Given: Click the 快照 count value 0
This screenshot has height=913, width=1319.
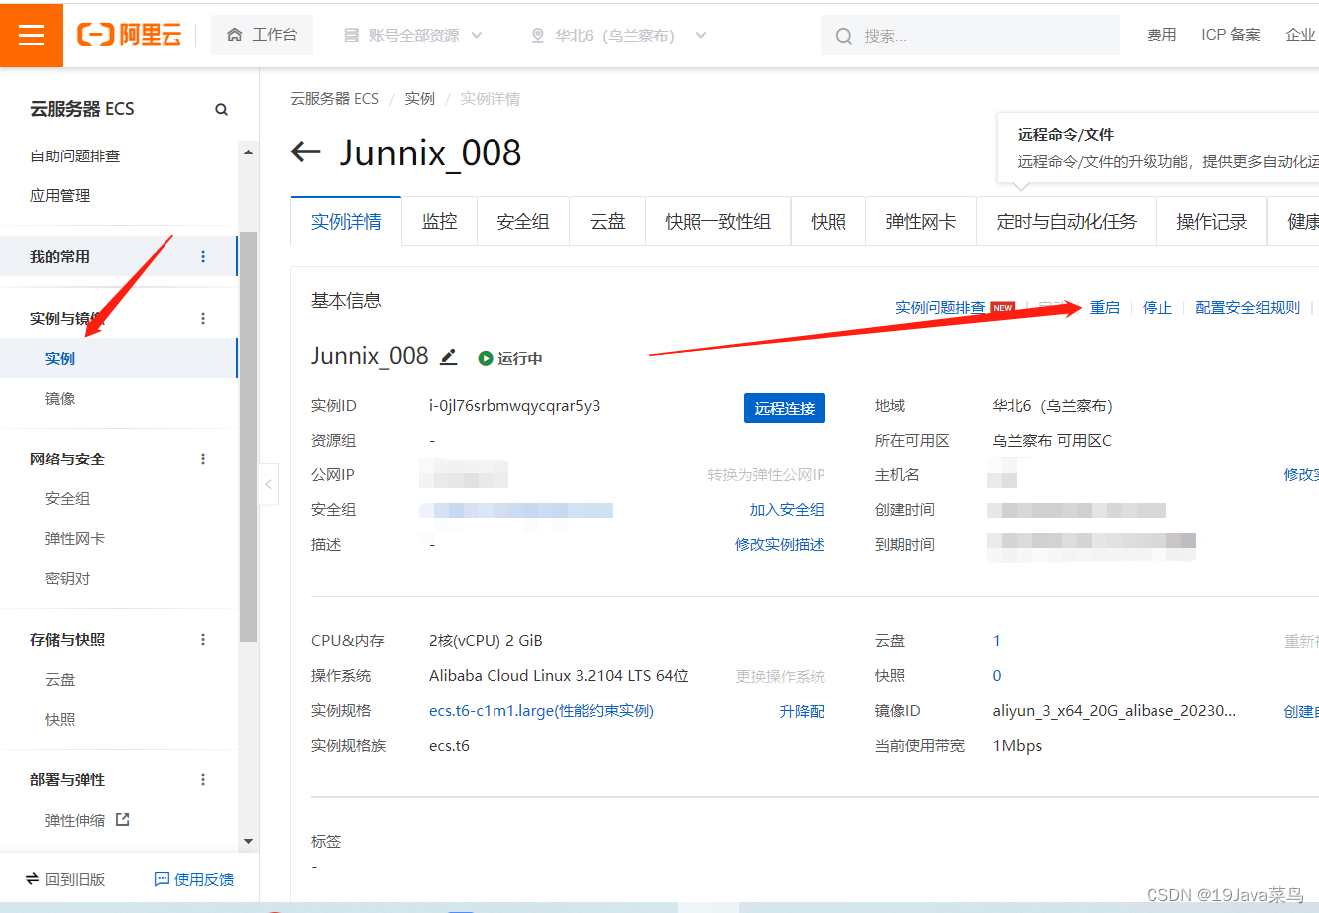Looking at the screenshot, I should 996,676.
